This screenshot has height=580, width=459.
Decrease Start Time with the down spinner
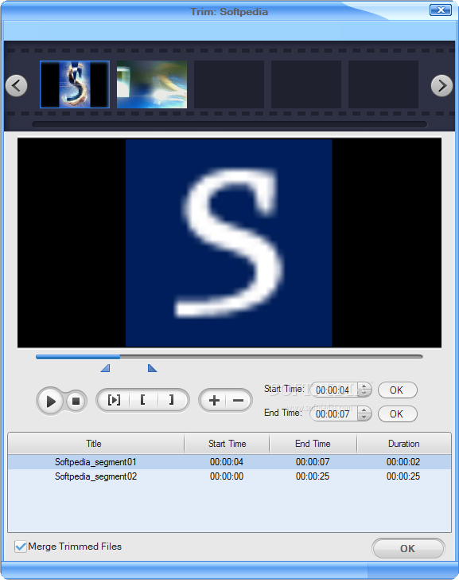[x=364, y=394]
